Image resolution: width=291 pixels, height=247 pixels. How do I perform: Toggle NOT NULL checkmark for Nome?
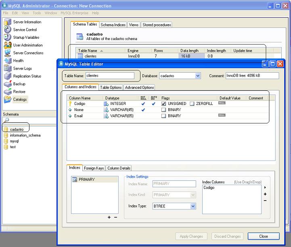143,110
